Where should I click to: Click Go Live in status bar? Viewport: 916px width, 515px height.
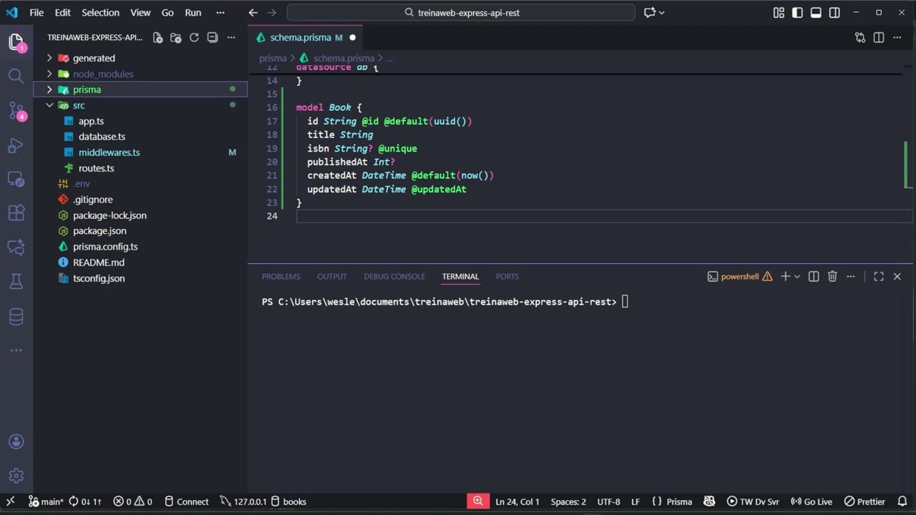point(812,501)
